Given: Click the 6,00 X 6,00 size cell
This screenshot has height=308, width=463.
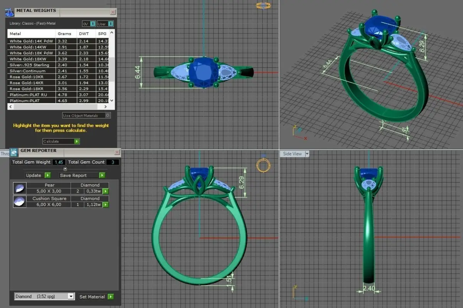Looking at the screenshot, I should [x=49, y=205].
